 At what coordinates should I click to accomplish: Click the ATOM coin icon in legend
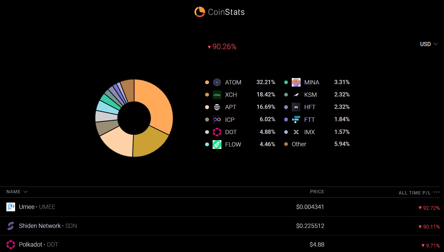point(217,82)
